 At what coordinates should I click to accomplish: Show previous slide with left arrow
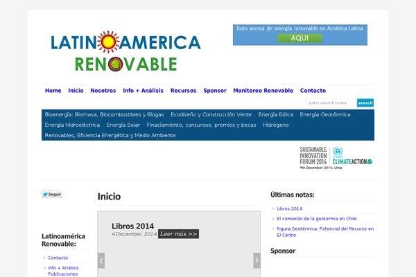pos(101,260)
